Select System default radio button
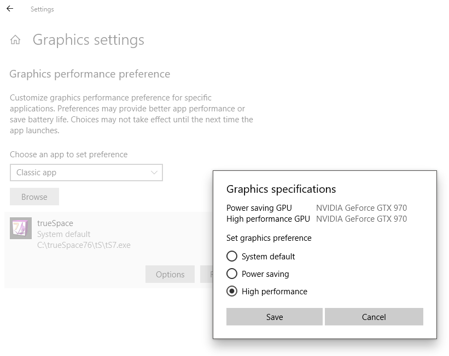The image size is (449, 356). (232, 256)
